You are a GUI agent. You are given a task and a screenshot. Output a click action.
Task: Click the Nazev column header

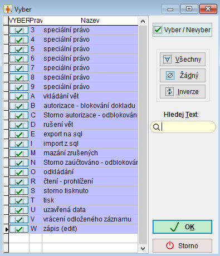[x=90, y=21]
